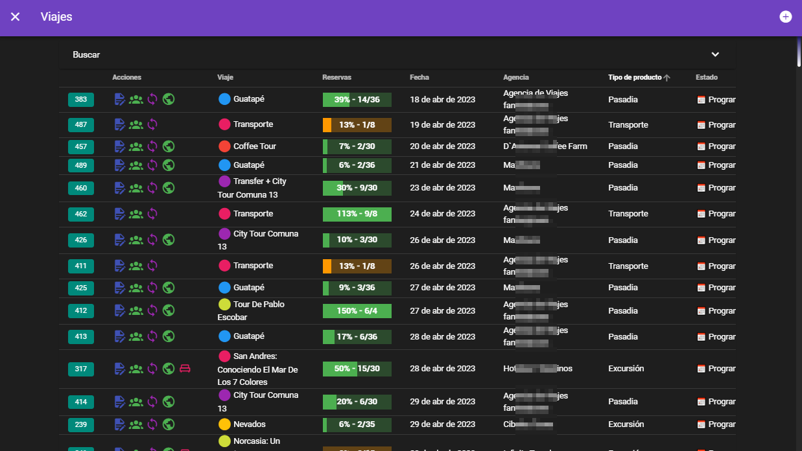This screenshot has width=802, height=451.
Task: Click the green globe icon for trip 239
Action: point(169,424)
